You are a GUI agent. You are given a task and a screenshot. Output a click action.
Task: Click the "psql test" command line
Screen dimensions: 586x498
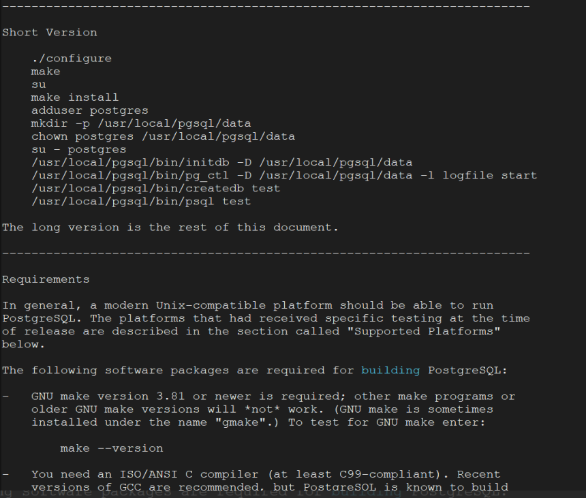141,202
